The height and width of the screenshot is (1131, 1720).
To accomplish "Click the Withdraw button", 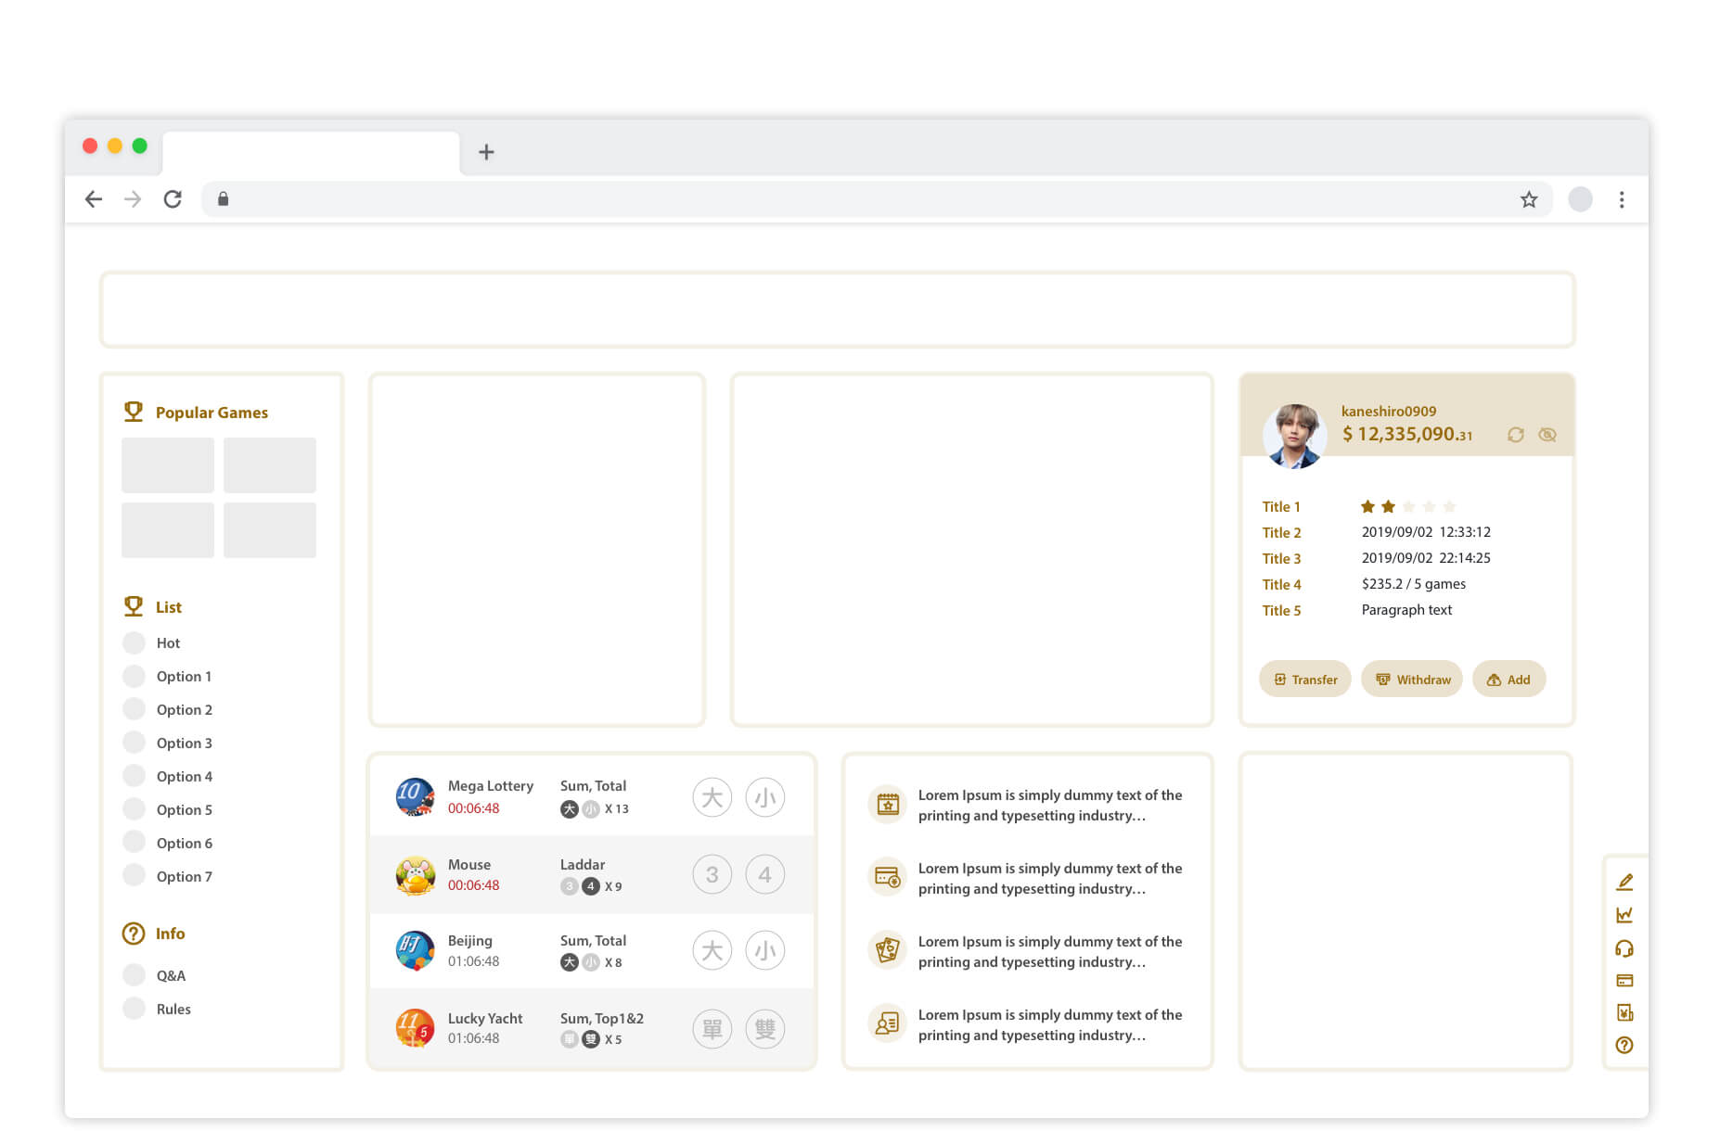I will coord(1412,680).
